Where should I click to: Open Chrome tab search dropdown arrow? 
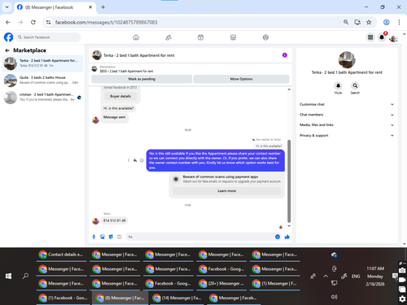(7, 7)
